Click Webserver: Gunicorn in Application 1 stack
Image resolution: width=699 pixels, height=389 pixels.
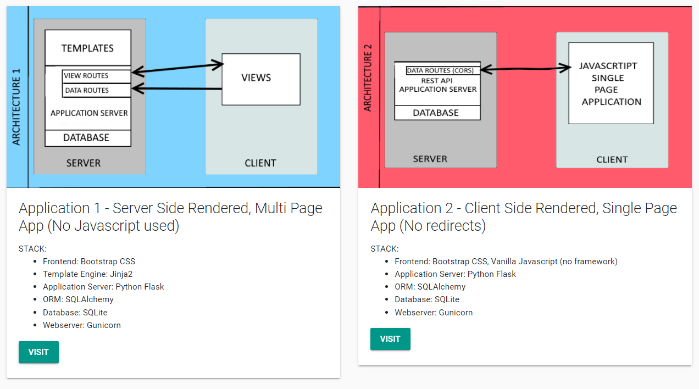click(x=81, y=325)
